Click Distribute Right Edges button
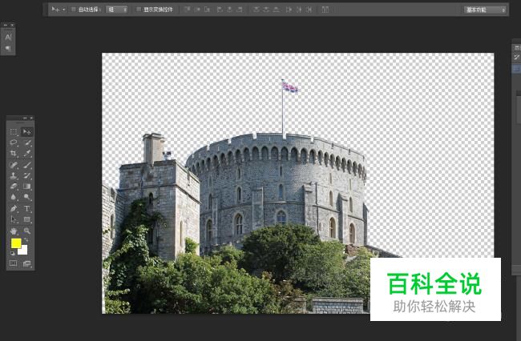Screen dimensions: 521x341 (x=309, y=10)
